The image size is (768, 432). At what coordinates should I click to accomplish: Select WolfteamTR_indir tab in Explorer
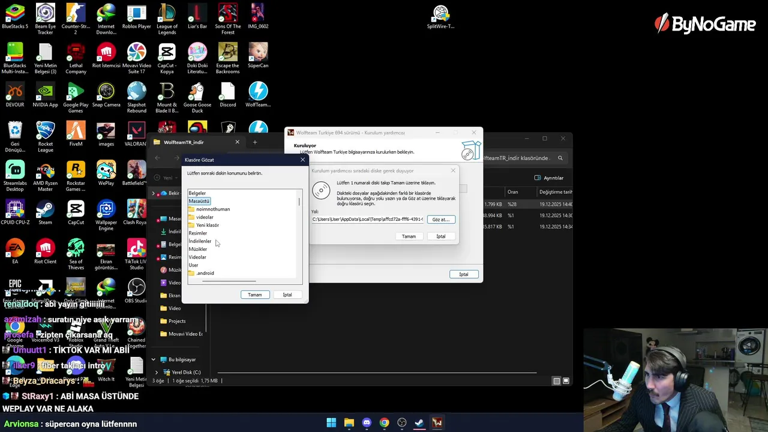tap(196, 142)
